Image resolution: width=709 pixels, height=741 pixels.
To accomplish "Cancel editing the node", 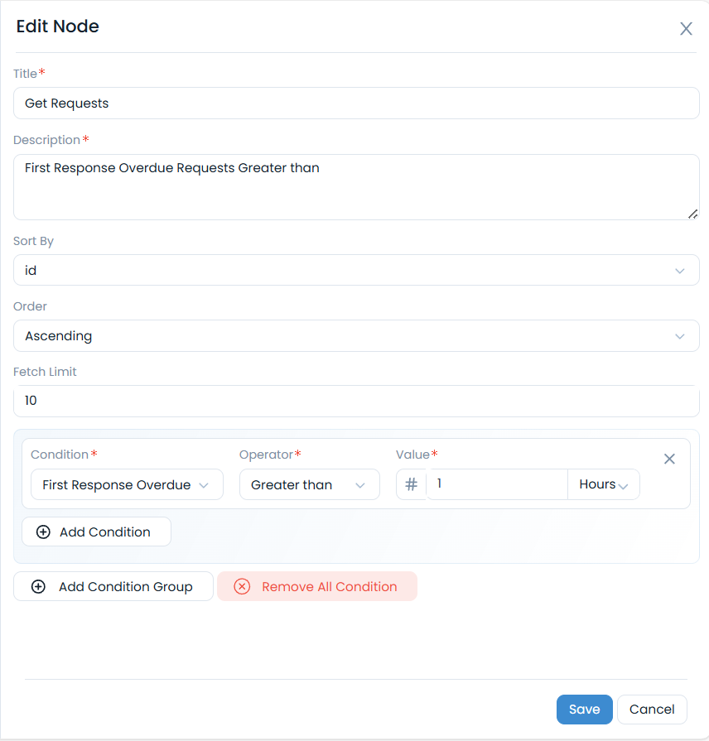I will [x=652, y=710].
